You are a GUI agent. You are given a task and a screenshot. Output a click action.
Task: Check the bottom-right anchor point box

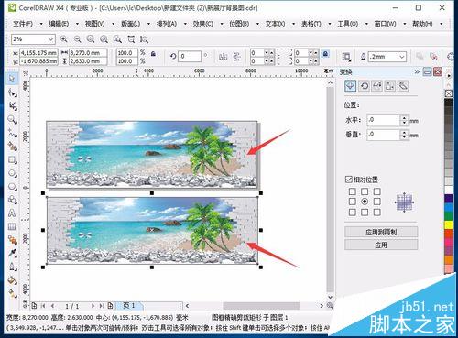click(377, 212)
